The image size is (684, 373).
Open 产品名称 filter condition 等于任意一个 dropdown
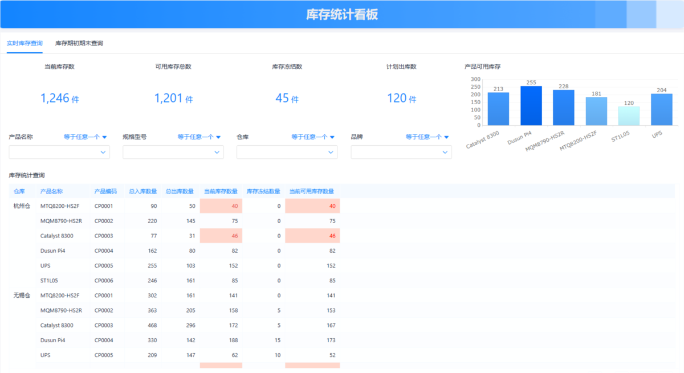point(85,137)
